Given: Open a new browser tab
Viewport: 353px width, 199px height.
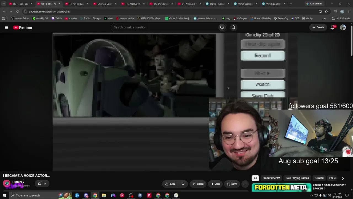Looking at the screenshot, I should click(x=291, y=4).
